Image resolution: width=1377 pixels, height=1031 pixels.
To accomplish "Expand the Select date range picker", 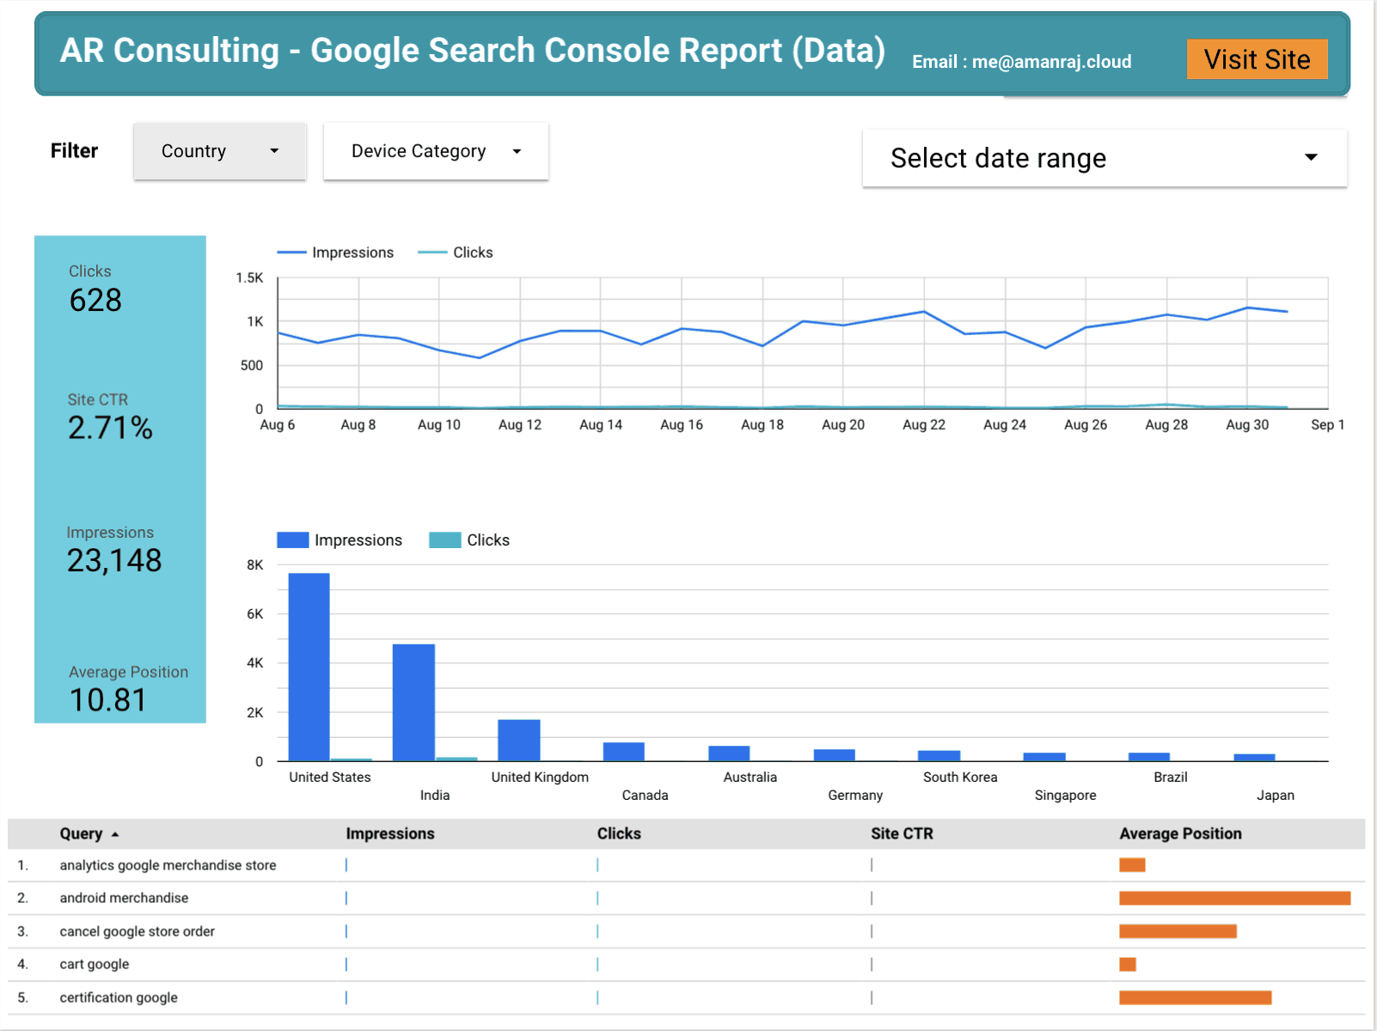I will coord(1105,158).
